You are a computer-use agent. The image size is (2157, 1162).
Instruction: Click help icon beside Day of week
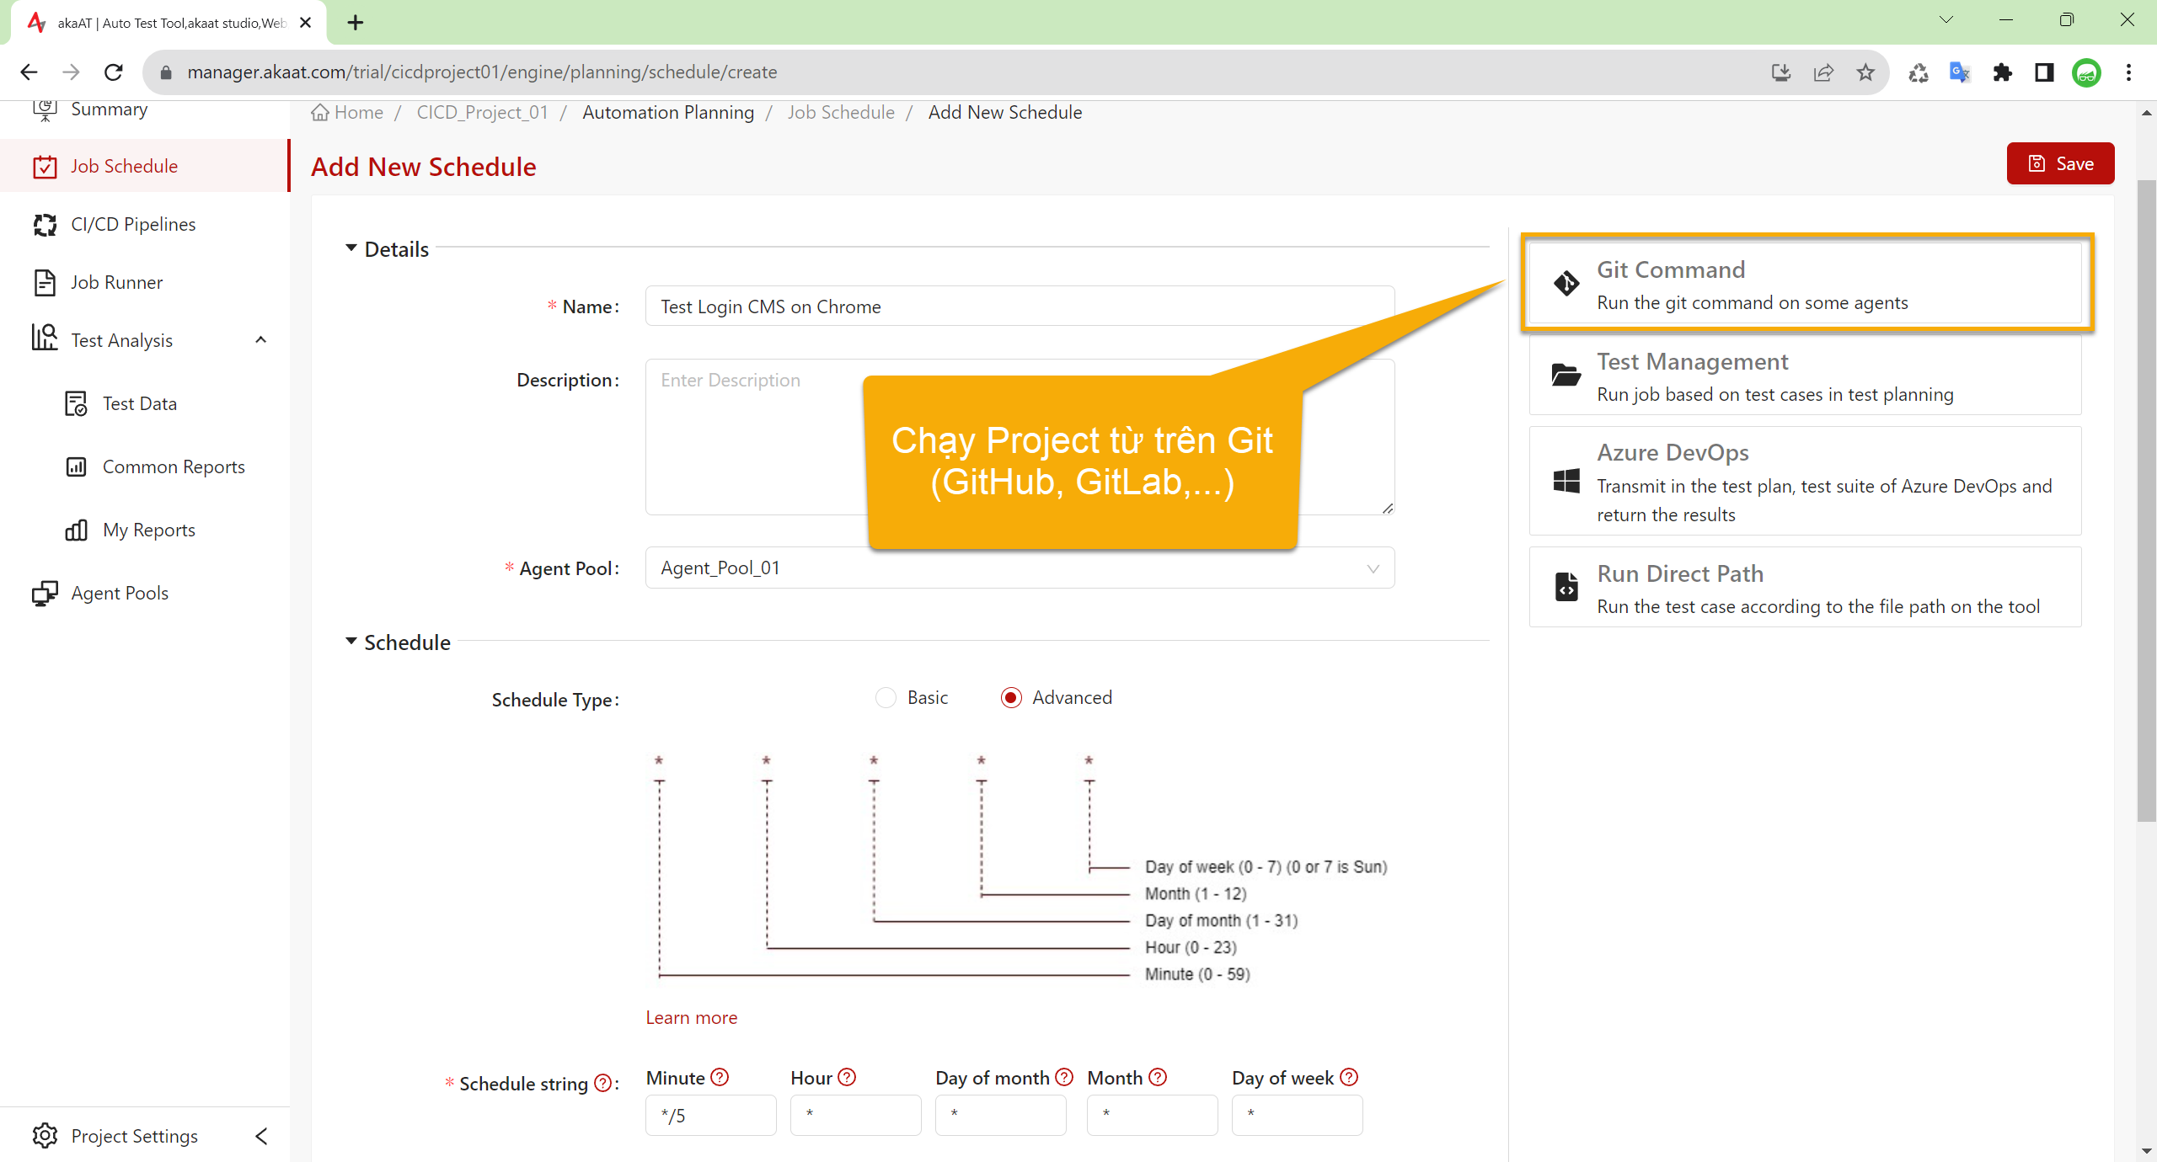pos(1349,1077)
